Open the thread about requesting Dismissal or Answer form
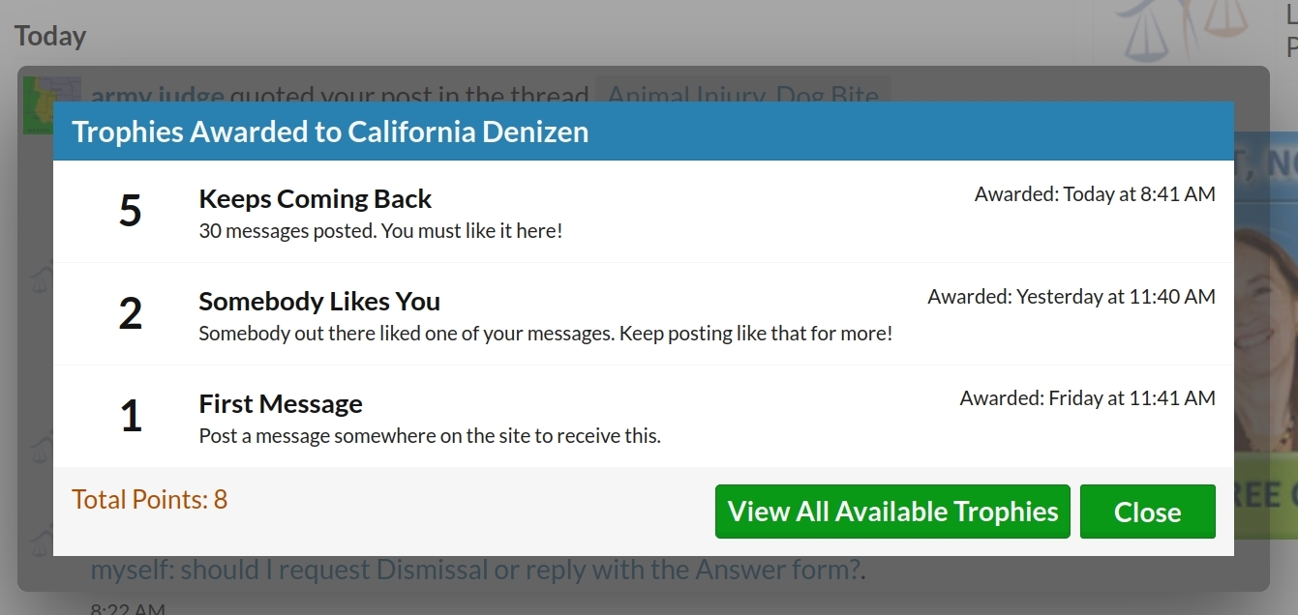 tap(477, 570)
